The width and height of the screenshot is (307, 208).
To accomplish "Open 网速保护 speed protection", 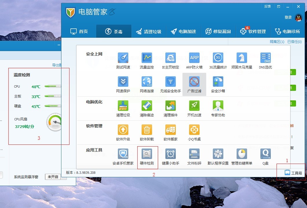I will tap(123, 84).
